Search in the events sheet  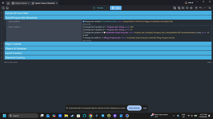click(x=210, y=8)
